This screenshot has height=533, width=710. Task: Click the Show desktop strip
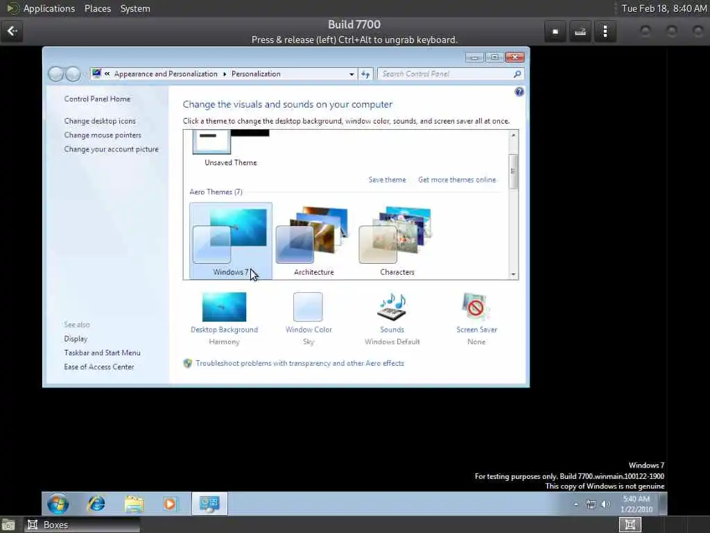click(663, 504)
